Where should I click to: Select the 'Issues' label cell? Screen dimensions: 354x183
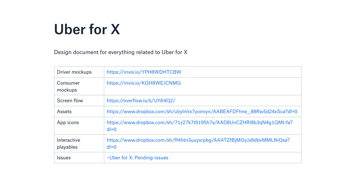point(64,158)
